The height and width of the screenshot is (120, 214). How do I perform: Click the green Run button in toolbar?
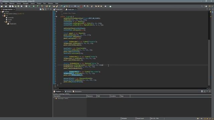tap(34, 6)
